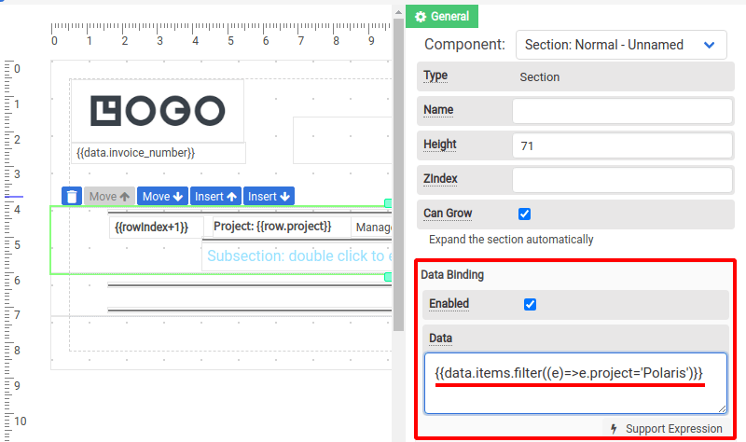Select the LOGO image on canvas
Viewport: 746px width, 442px height.
click(158, 111)
